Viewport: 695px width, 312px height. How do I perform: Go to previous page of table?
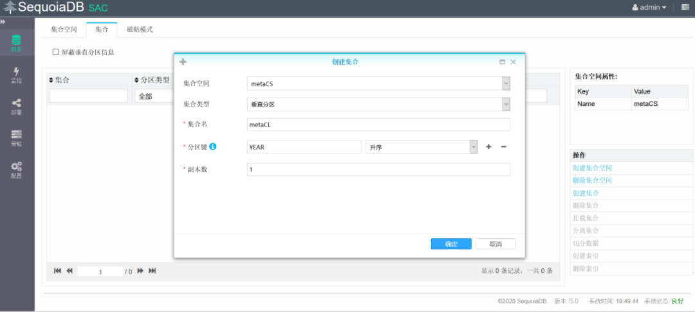69,271
